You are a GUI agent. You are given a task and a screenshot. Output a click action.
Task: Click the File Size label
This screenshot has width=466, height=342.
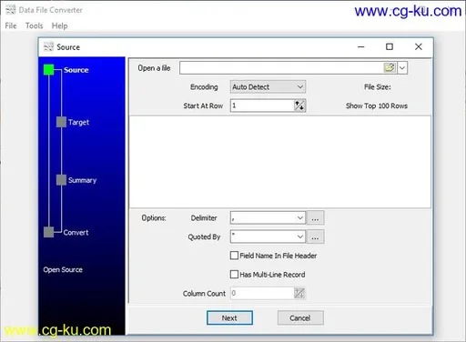click(x=378, y=87)
